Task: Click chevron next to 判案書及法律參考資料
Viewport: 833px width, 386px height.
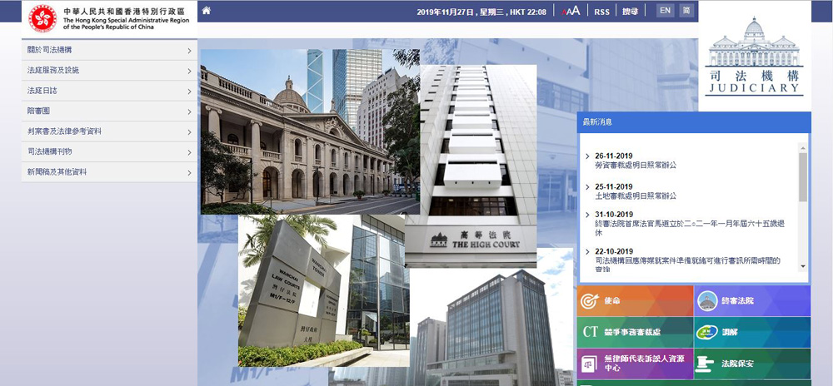Action: tap(190, 132)
